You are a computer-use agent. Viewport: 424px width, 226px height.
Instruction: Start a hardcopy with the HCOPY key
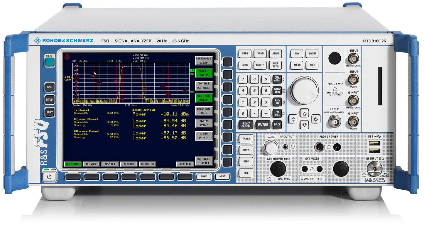coord(49,112)
